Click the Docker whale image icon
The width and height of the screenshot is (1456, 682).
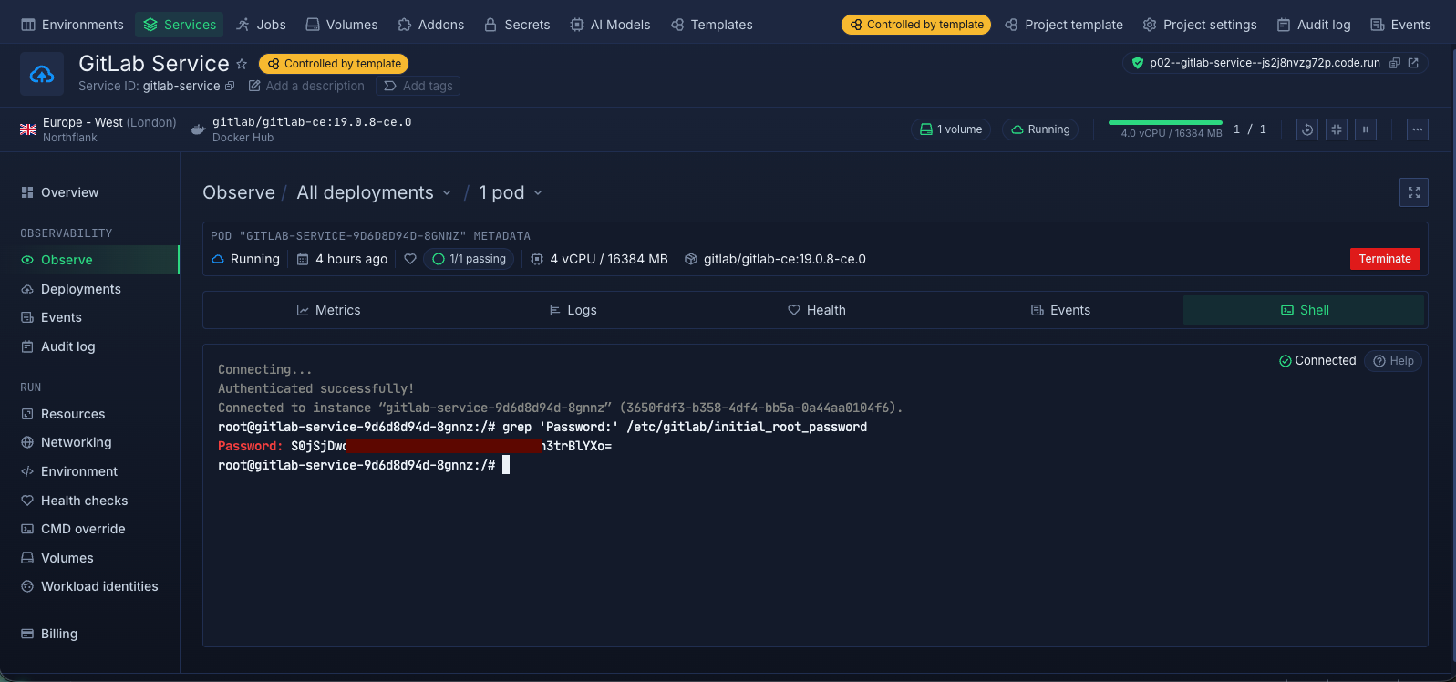(198, 129)
